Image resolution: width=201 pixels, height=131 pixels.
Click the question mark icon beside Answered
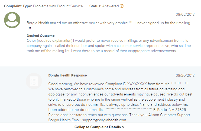tap(122, 6)
